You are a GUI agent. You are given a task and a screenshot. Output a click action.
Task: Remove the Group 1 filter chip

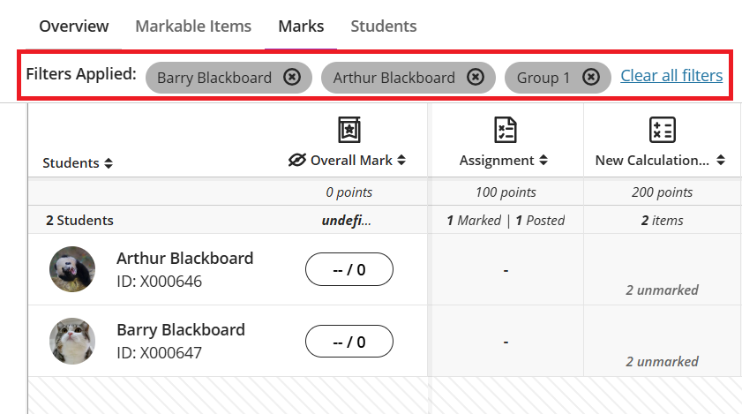(x=592, y=78)
